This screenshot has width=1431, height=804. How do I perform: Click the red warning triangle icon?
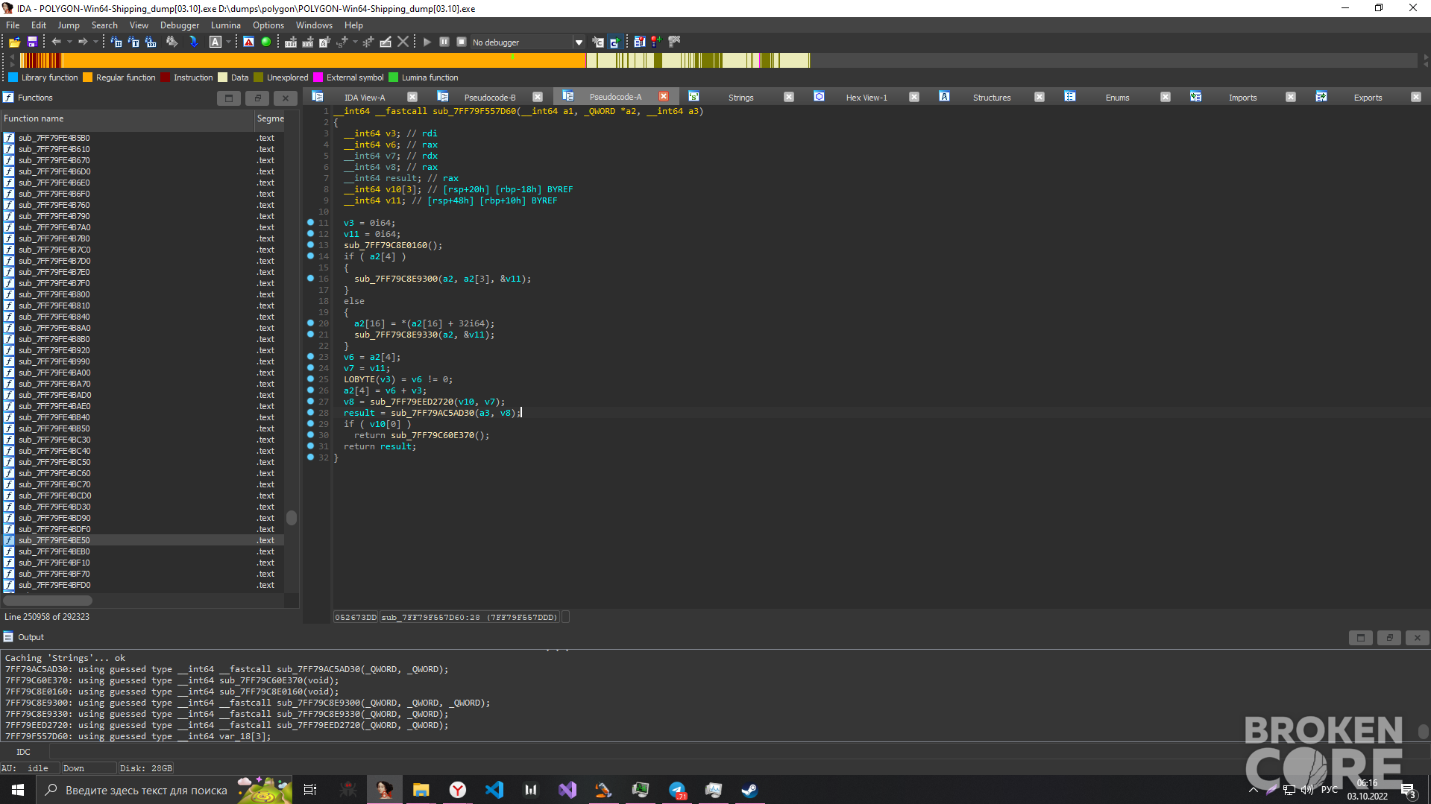248,42
